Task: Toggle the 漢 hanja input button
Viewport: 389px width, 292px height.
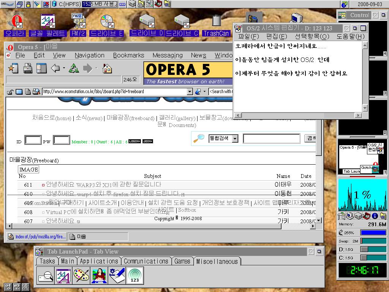Action: 25,287
